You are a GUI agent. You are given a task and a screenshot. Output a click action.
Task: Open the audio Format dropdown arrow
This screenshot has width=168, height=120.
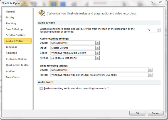(97, 58)
